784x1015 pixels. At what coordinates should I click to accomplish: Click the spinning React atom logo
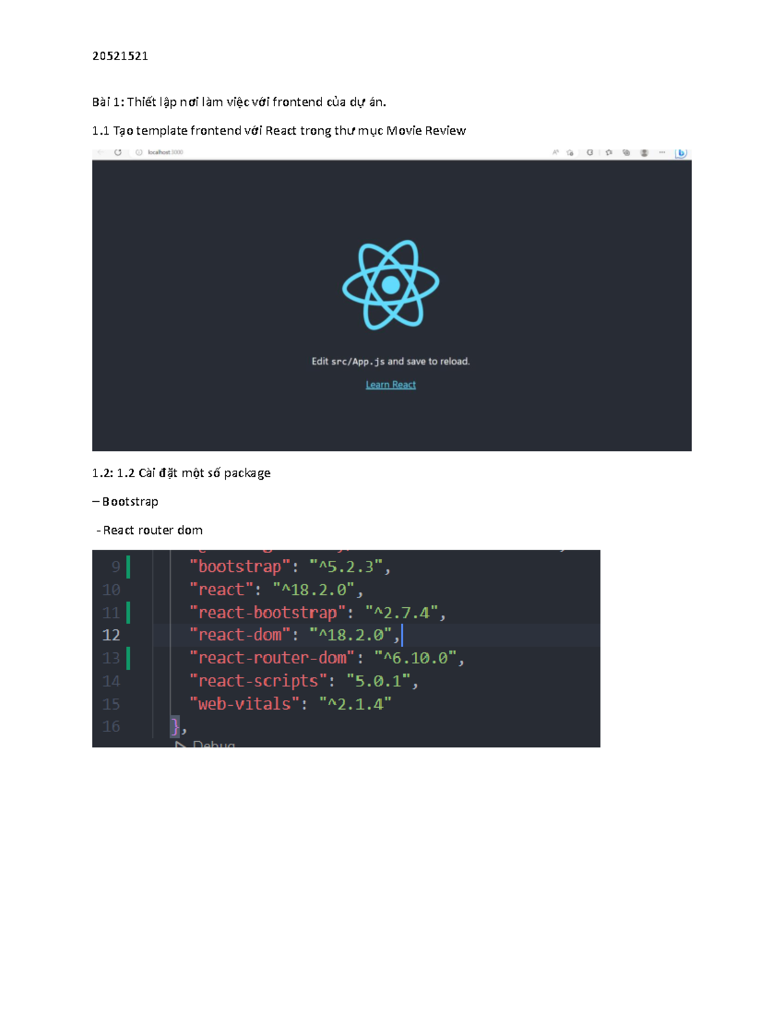[391, 284]
